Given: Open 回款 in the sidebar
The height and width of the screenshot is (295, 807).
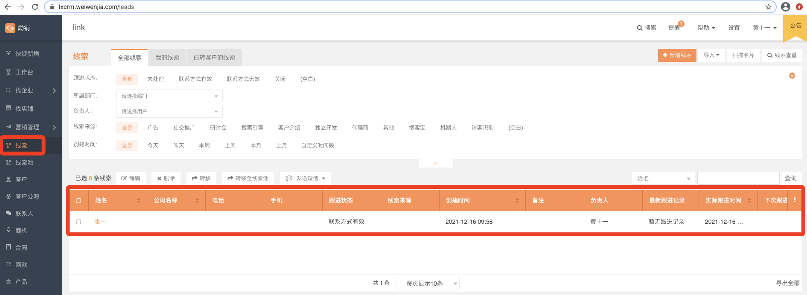Looking at the screenshot, I should click(21, 265).
